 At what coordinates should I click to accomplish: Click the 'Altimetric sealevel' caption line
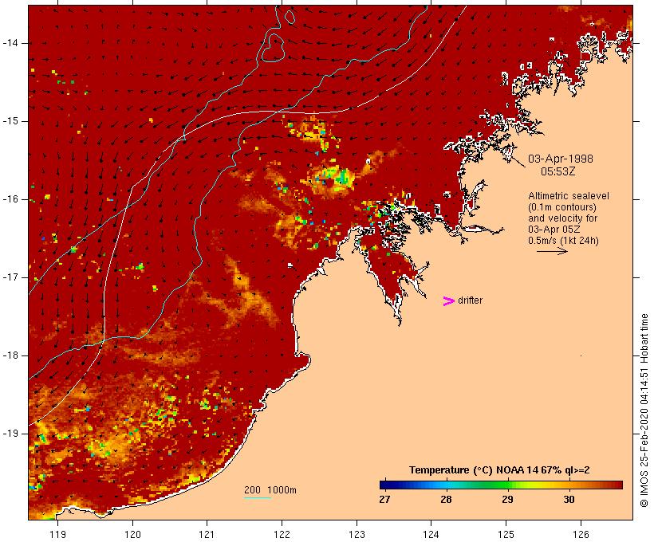(x=568, y=196)
